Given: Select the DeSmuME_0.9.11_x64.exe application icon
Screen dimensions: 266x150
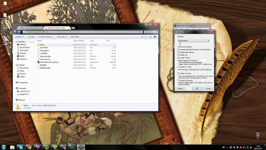Looking at the screenshot, I should coord(39,62).
